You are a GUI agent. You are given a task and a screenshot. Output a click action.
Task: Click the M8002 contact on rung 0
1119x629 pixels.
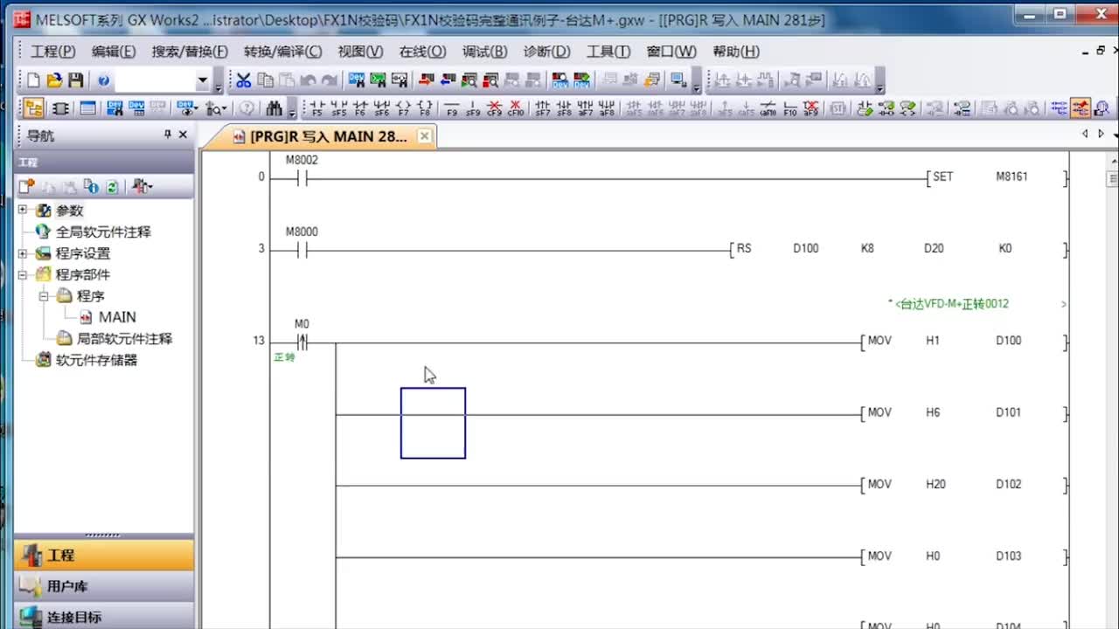coord(302,178)
